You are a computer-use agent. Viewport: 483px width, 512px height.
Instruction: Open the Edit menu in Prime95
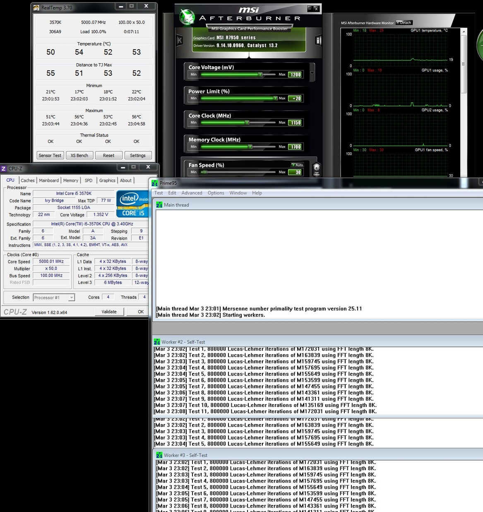(x=172, y=193)
